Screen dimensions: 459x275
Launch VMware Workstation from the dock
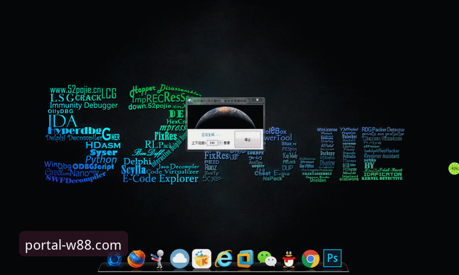(245, 258)
